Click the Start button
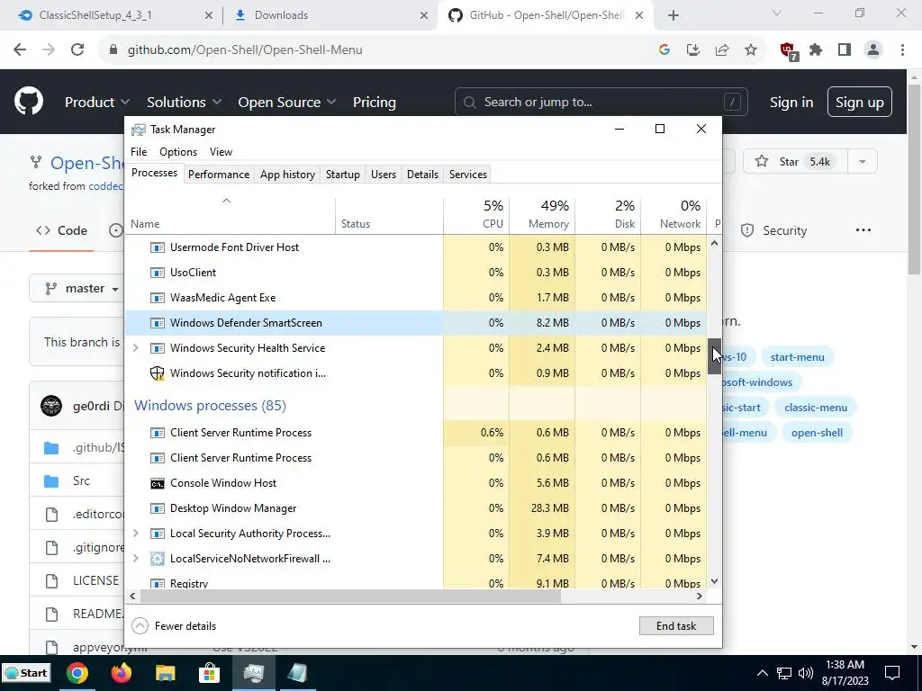922x691 pixels. pyautogui.click(x=26, y=673)
